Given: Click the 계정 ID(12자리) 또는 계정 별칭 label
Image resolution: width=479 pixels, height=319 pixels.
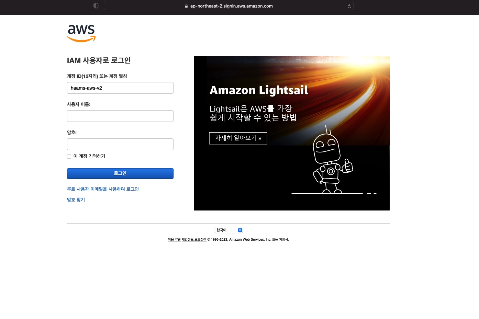Looking at the screenshot, I should point(97,76).
